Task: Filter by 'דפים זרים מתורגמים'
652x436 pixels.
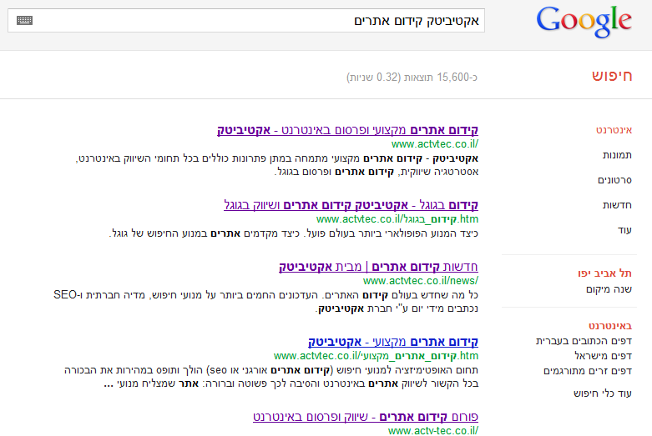Action: [x=588, y=371]
